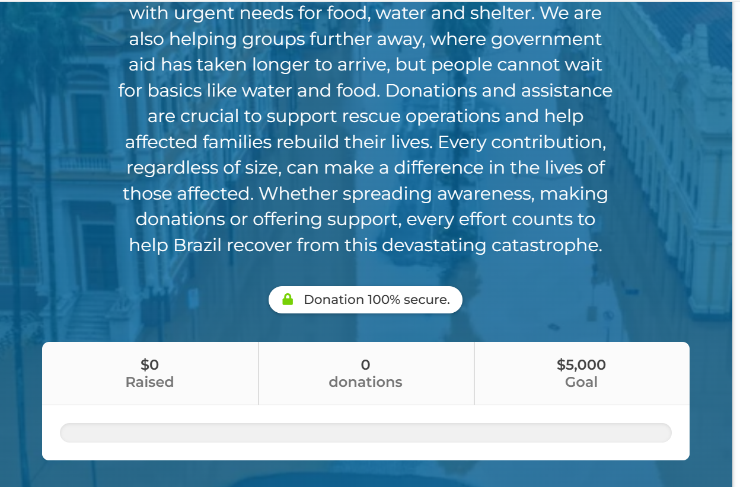Image resolution: width=740 pixels, height=487 pixels.
Task: Click the green padlock icon
Action: point(288,299)
